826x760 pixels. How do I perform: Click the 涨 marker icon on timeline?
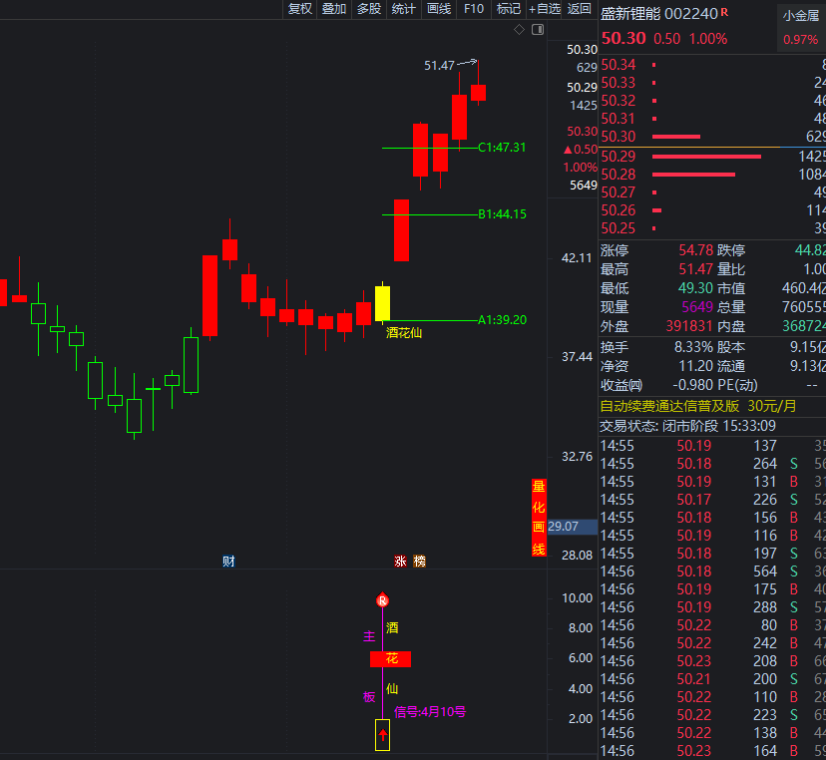click(x=401, y=562)
